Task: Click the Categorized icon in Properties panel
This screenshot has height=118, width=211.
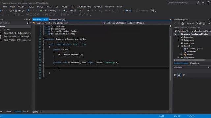Action: 175,75
